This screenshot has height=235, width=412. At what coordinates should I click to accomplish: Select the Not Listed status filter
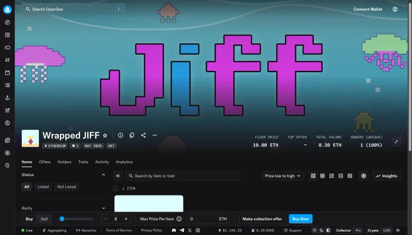pyautogui.click(x=67, y=187)
